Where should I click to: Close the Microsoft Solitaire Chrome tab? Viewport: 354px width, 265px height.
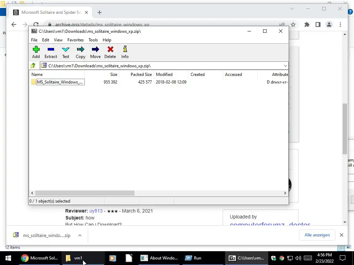tap(86, 12)
